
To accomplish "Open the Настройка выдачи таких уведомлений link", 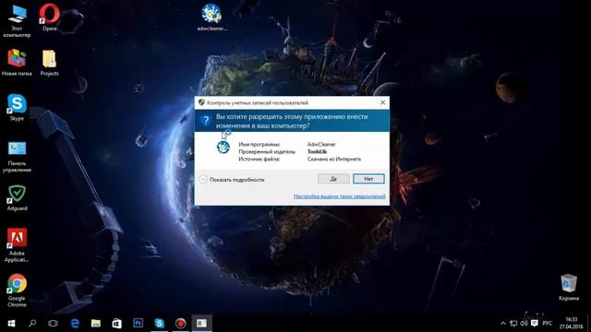I will [339, 196].
